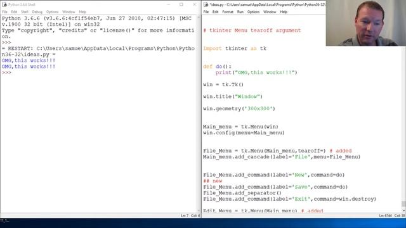Open Format menu in ideas.py editor
Screen dimensions: 406x228
tap(228, 12)
